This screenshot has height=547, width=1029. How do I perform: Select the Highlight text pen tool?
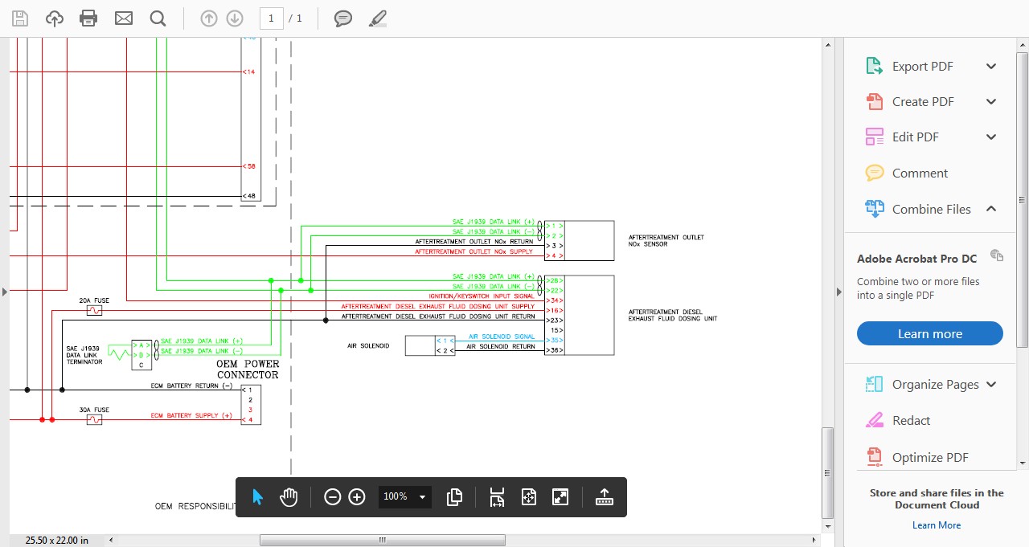coord(378,18)
